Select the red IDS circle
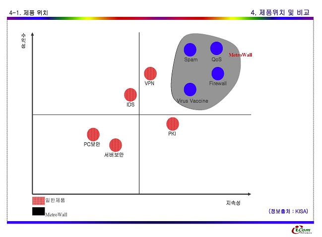322x237 pixels. click(130, 95)
